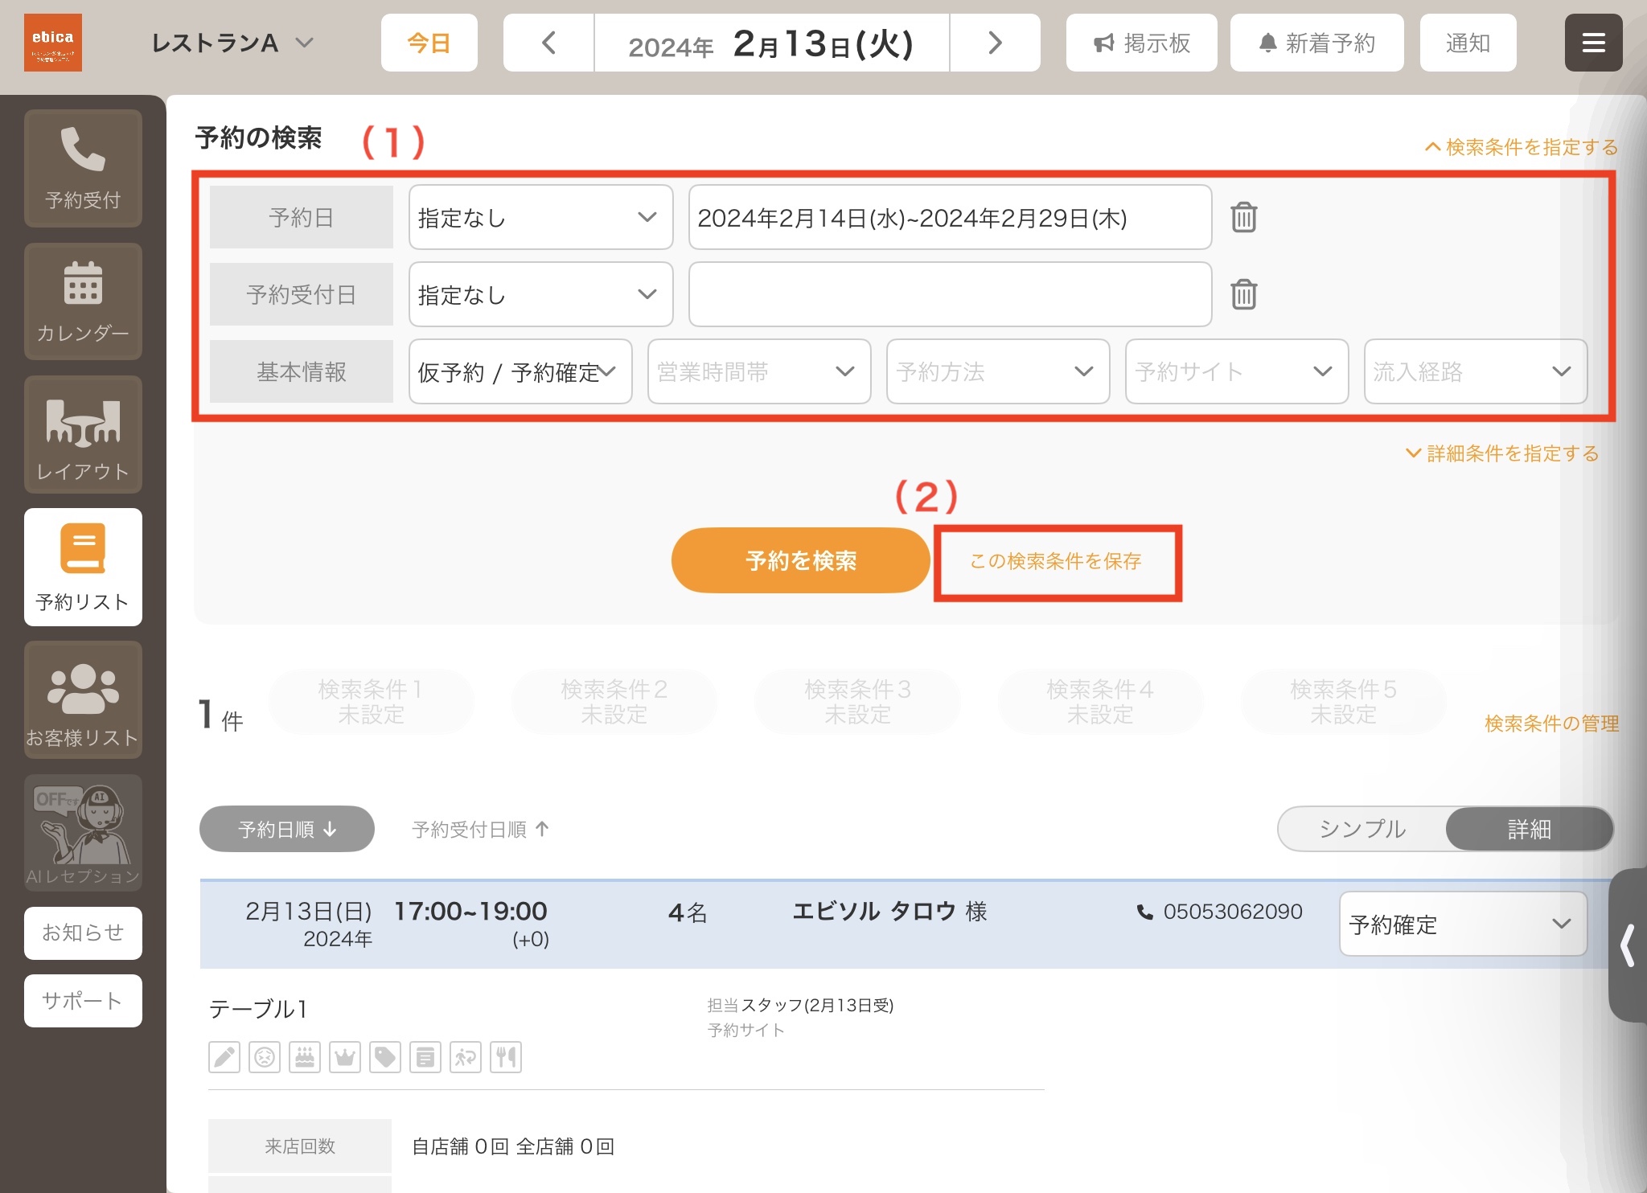Open the 予約受付 phone reservation panel

83,168
